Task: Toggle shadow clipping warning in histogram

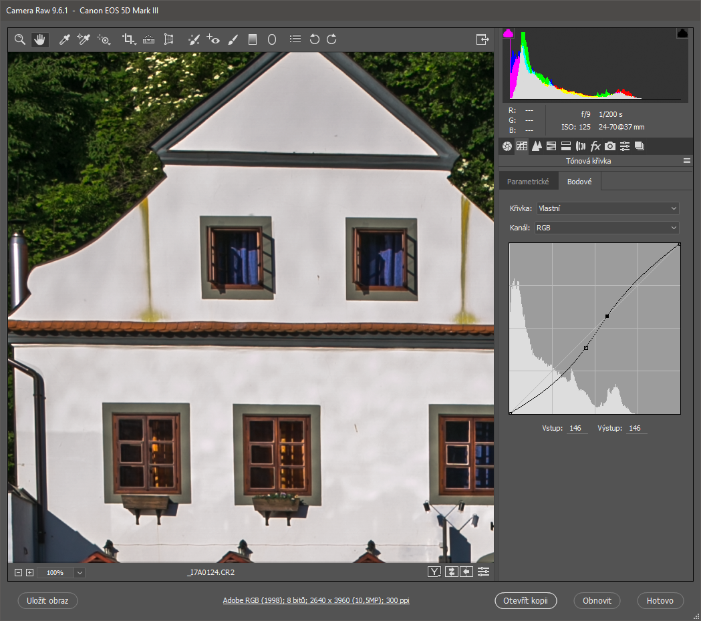Action: (508, 33)
